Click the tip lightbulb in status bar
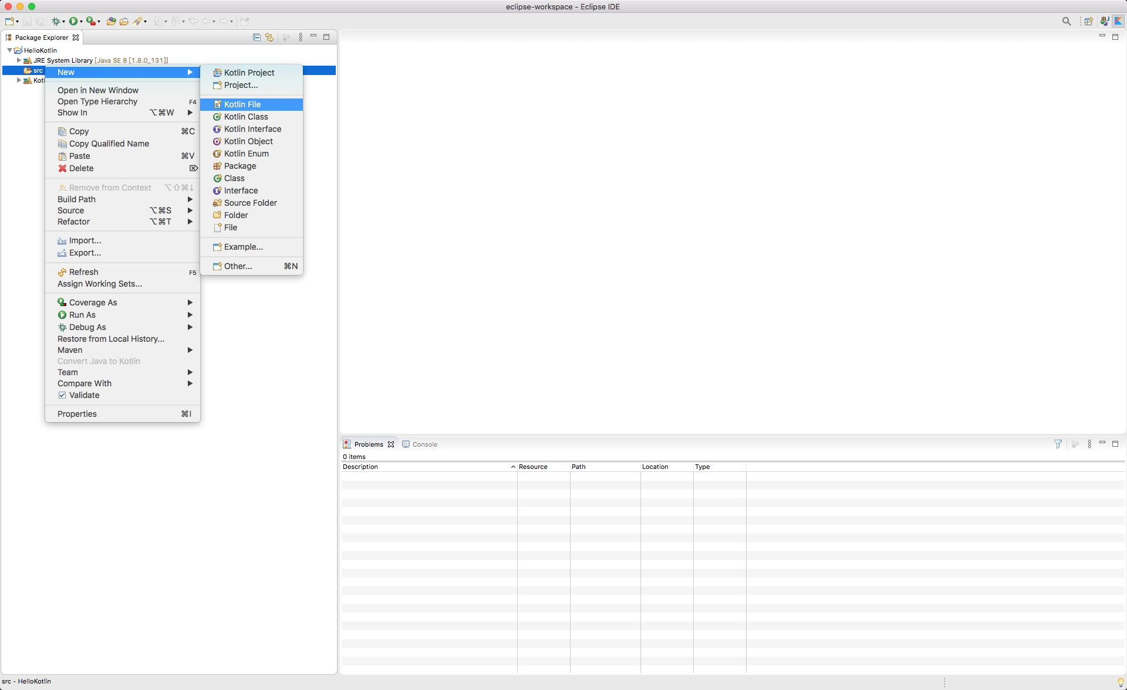This screenshot has width=1127, height=690. click(x=1120, y=682)
